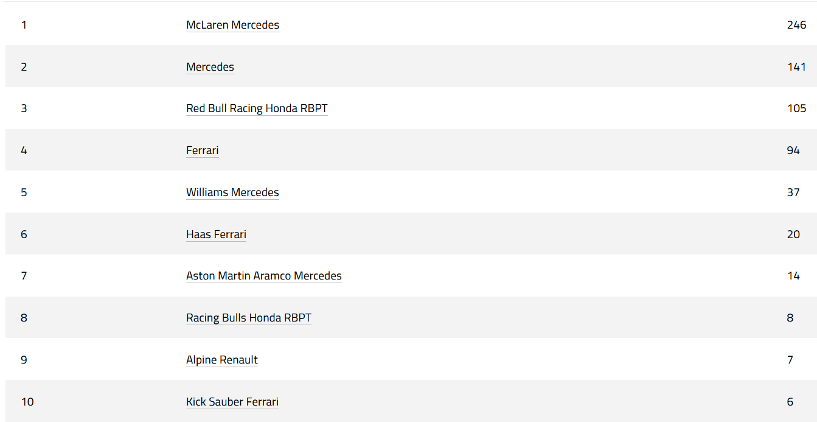The image size is (817, 422).
Task: Select the position 1 rank cell
Action: point(24,25)
